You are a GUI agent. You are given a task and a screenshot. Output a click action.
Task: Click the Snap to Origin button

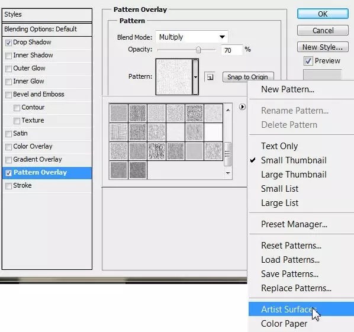click(x=248, y=77)
